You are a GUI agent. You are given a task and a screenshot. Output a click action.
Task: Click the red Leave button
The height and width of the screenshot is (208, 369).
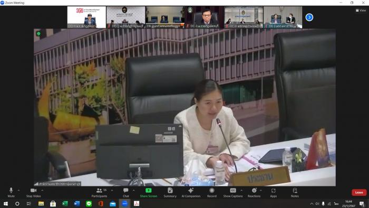coord(359,193)
